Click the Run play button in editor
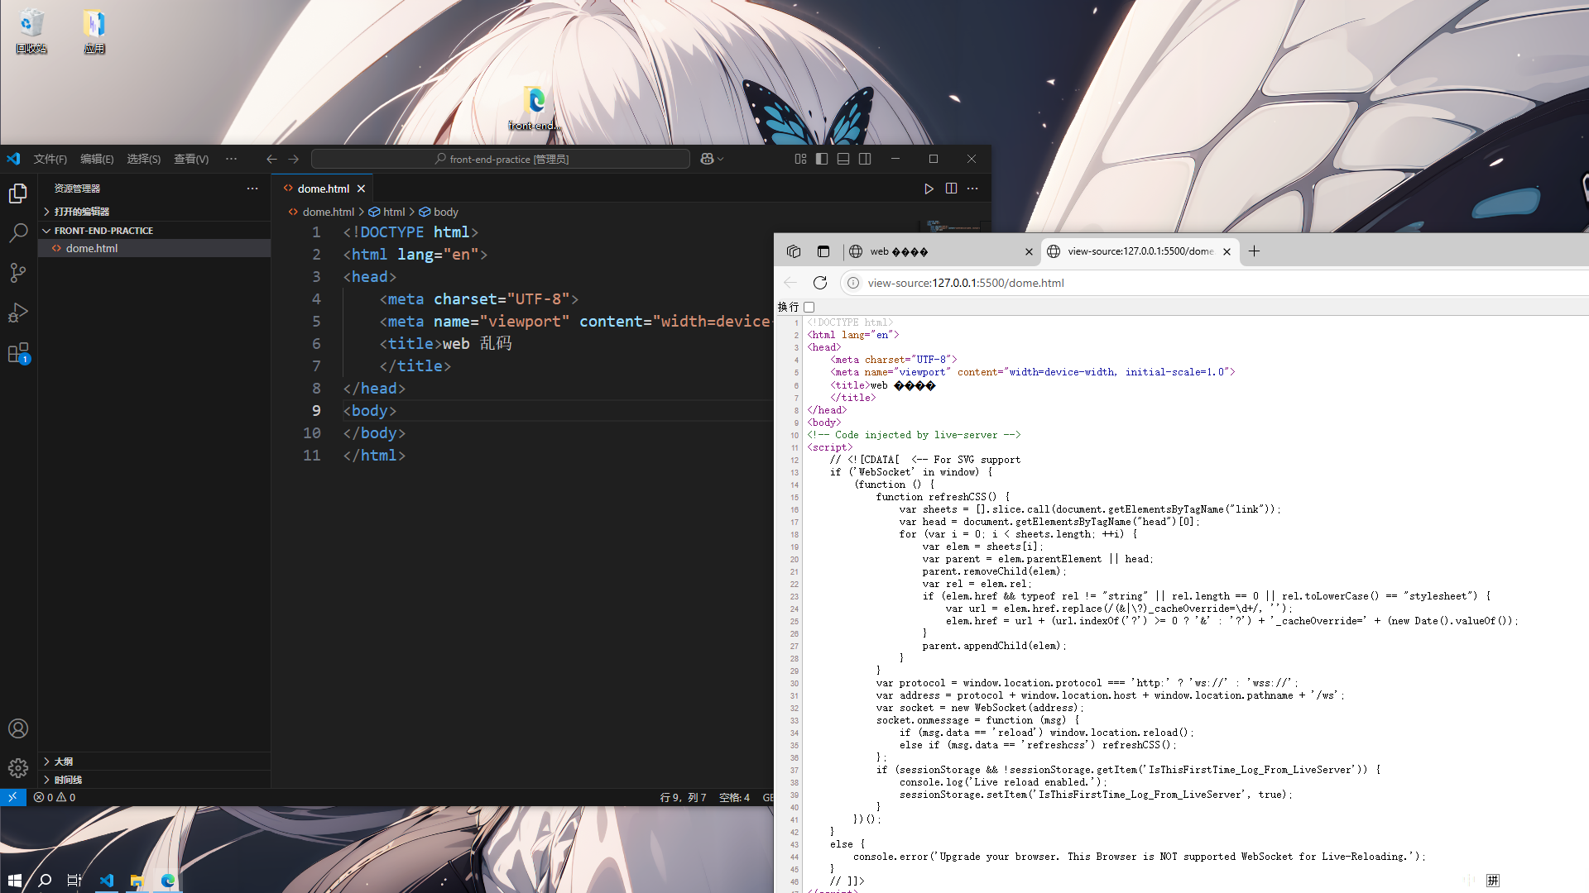 click(929, 189)
